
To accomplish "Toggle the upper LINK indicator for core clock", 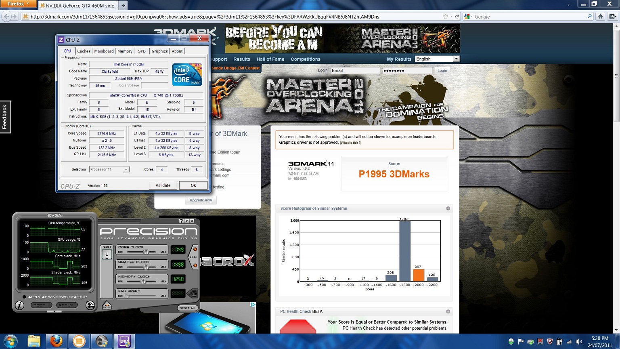I will point(195,250).
